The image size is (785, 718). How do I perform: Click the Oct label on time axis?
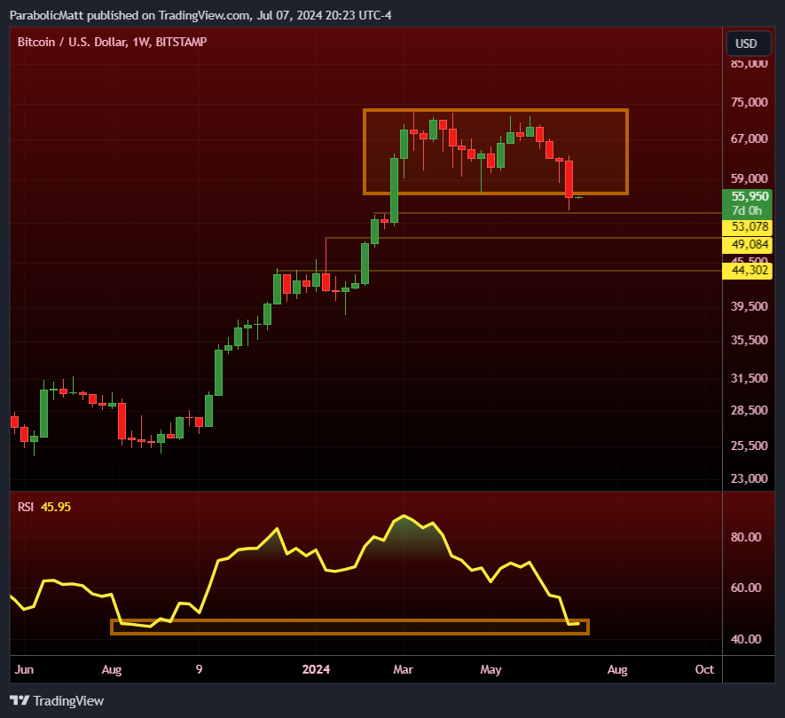point(704,669)
